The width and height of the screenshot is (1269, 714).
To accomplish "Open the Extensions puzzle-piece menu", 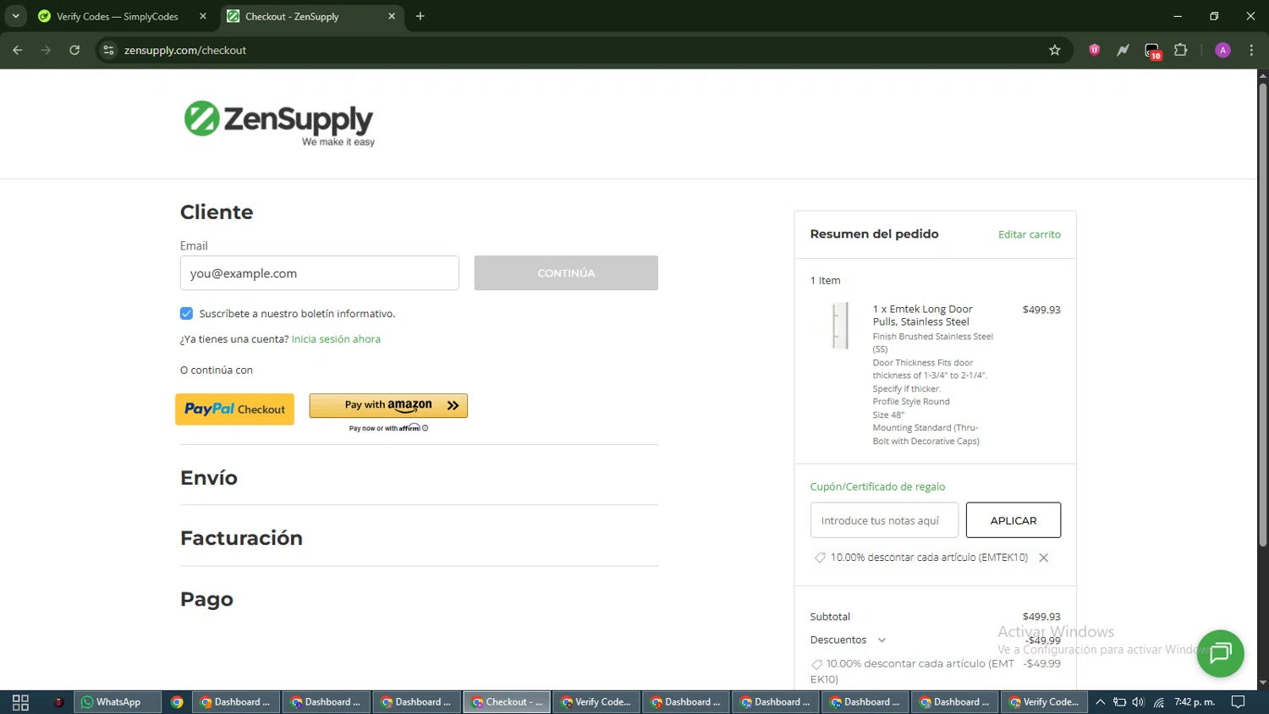I will (1181, 50).
